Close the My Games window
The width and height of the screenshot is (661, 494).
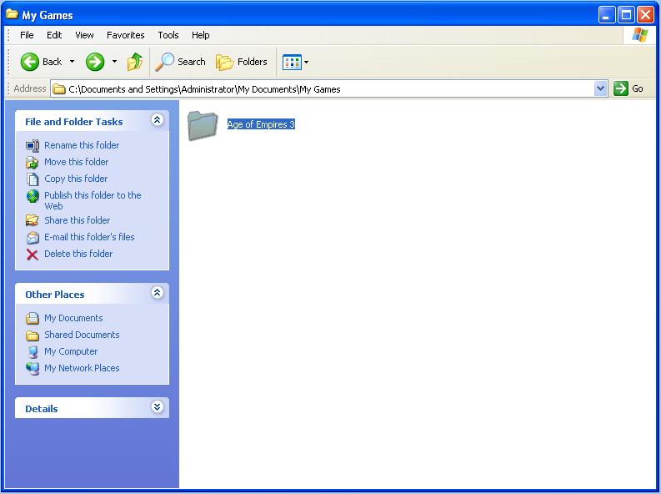coord(645,15)
